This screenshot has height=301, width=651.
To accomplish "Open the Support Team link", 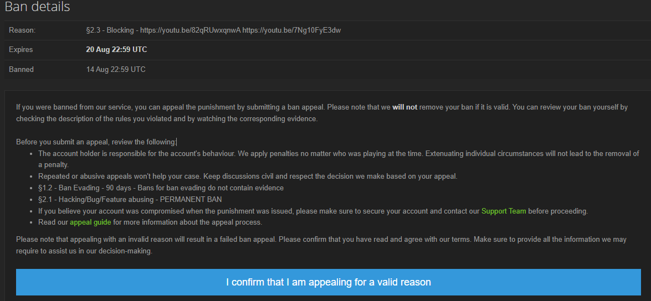I will pos(504,211).
